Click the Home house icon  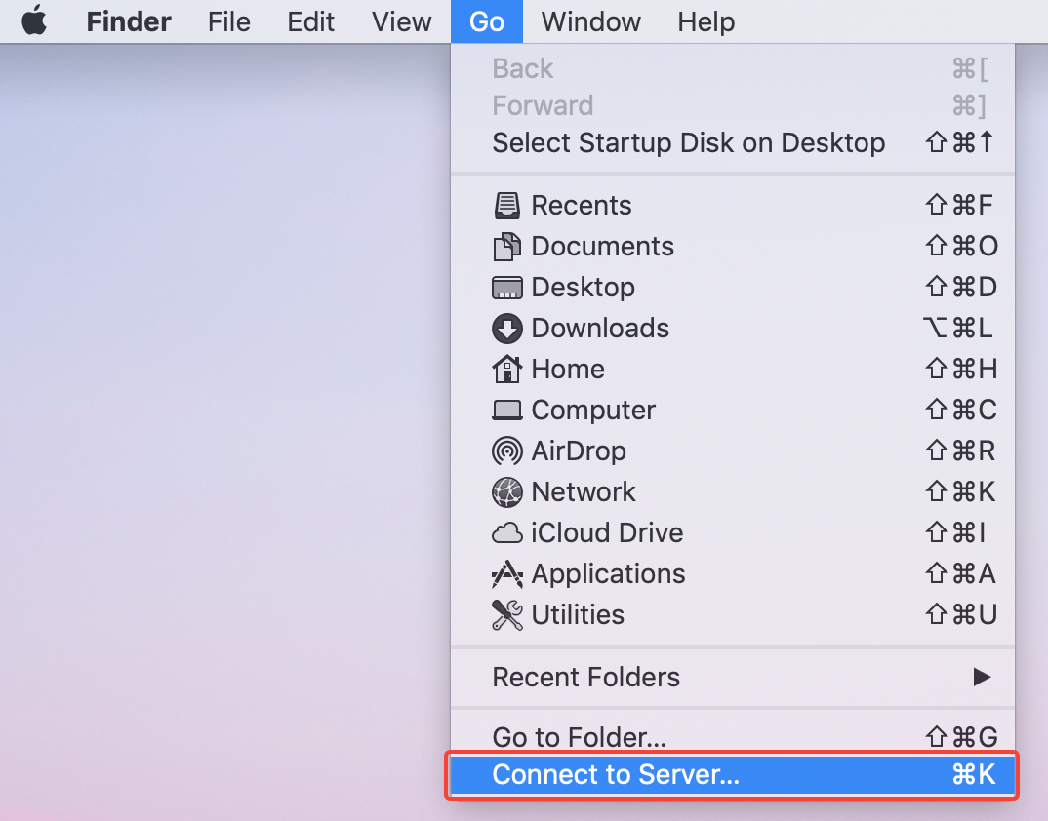507,370
